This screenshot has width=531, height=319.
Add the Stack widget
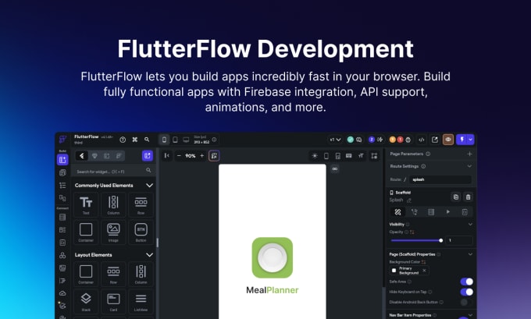tap(86, 301)
